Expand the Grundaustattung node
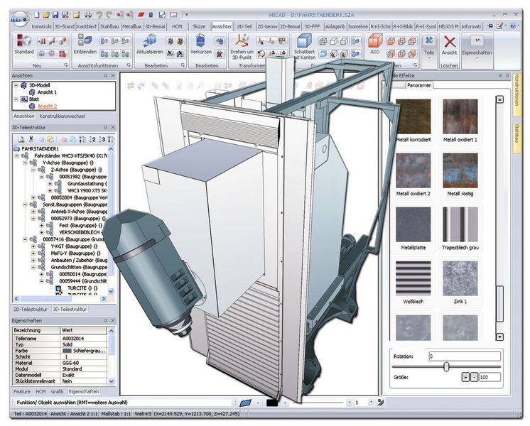The height and width of the screenshot is (426, 530). tap(50, 184)
